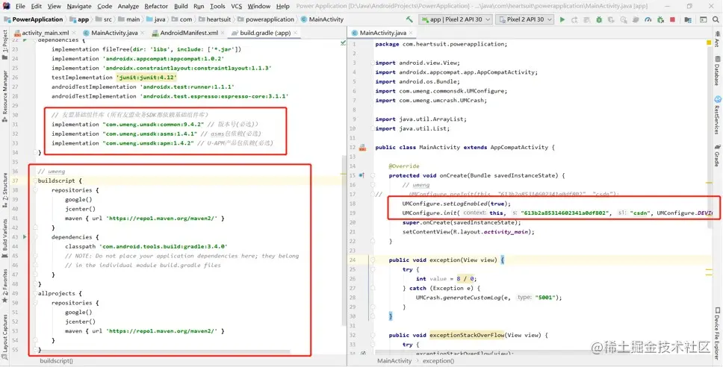Click the 'com.umeng.umsdk:common:9.4.2' dependency string
The width and height of the screenshot is (723, 367).
tap(152, 125)
